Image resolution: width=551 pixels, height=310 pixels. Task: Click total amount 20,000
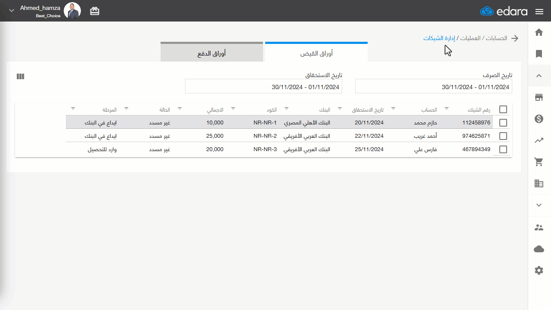pos(215,149)
